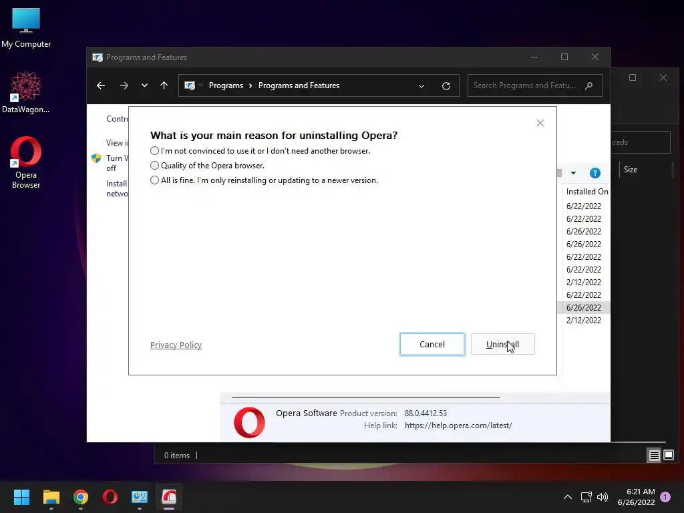Open the Opera Browser desktop shortcut
Screen dimensions: 684x513
[x=26, y=163]
